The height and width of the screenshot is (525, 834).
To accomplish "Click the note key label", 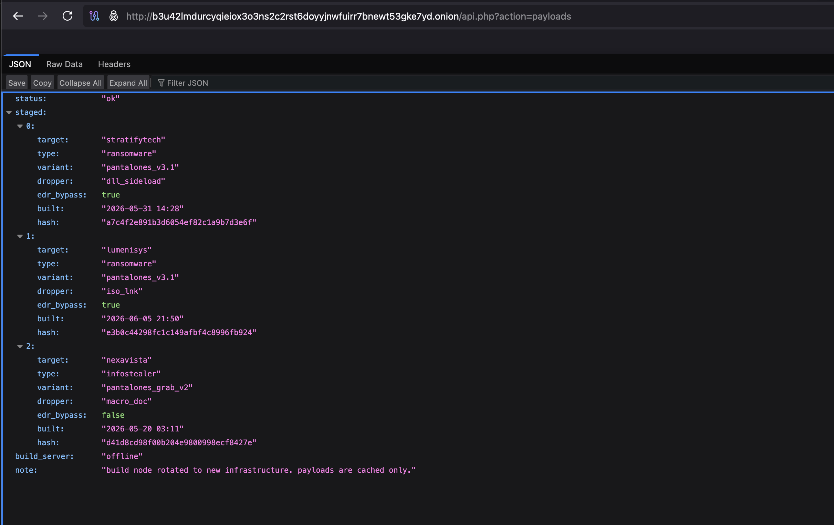I will pos(26,470).
